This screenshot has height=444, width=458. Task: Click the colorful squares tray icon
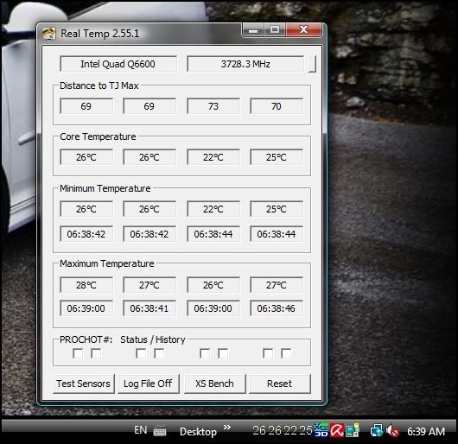(353, 430)
